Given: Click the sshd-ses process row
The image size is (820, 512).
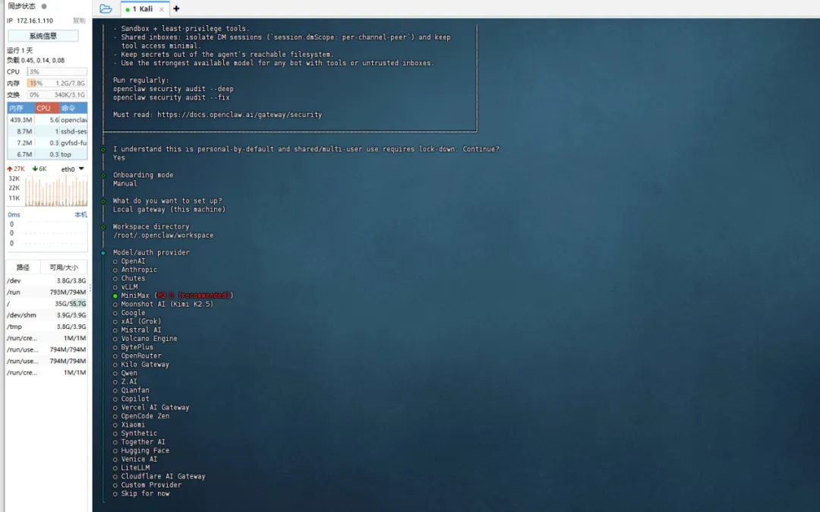Looking at the screenshot, I should 47,131.
